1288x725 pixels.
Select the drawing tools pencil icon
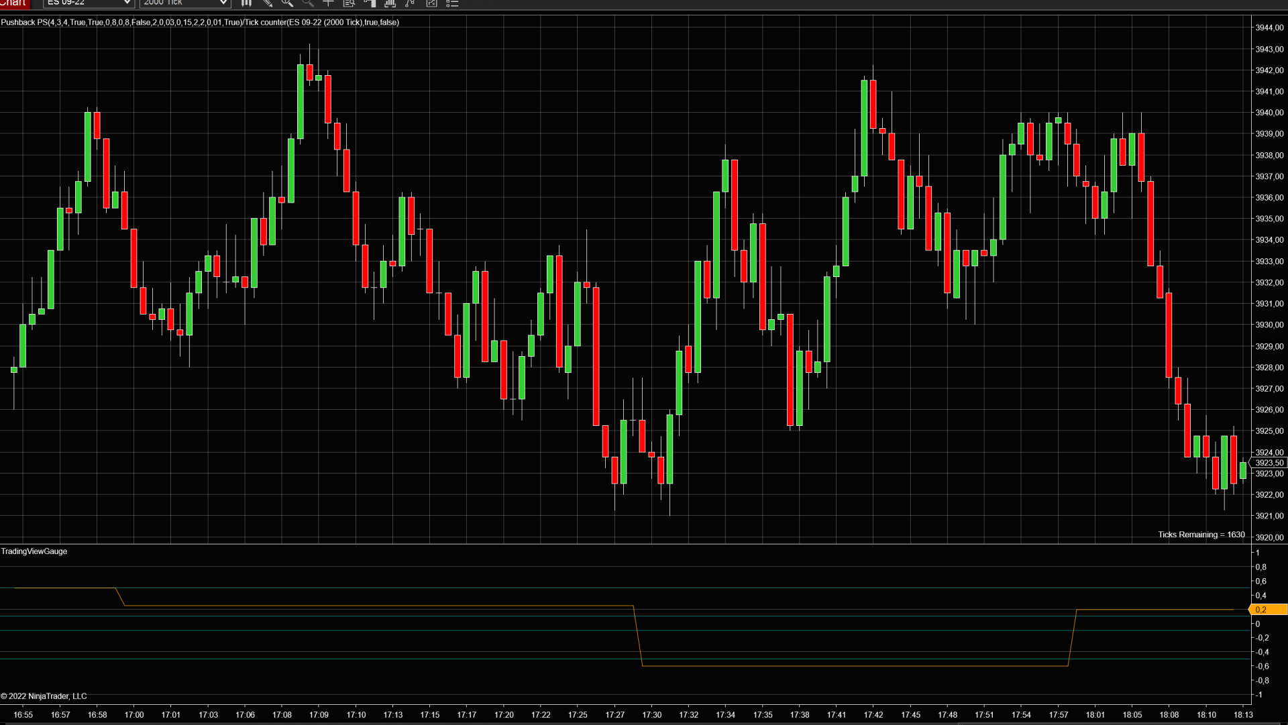tap(267, 3)
